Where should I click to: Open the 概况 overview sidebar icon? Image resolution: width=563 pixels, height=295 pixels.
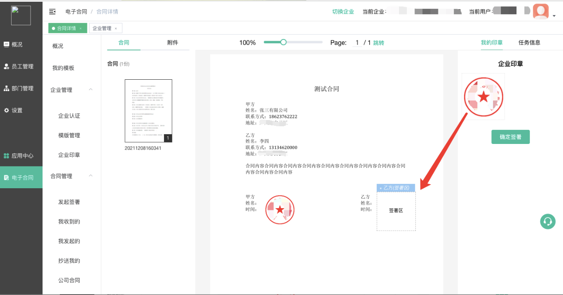(x=7, y=44)
